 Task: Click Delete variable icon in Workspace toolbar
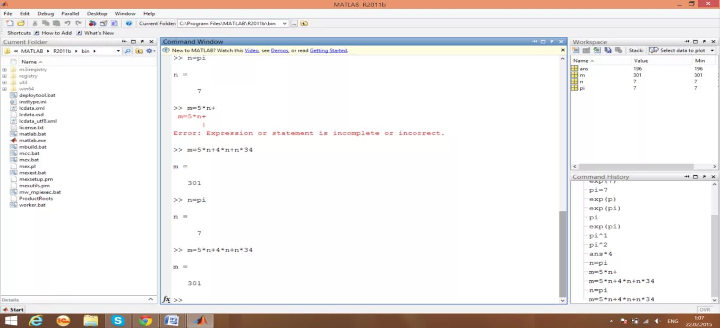[x=619, y=50]
